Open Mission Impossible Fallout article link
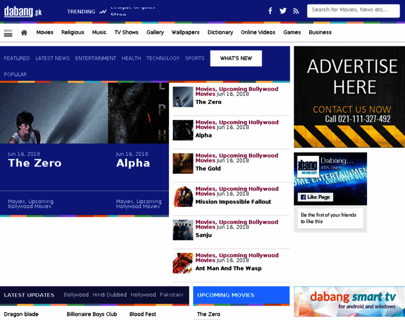Image resolution: width=405 pixels, height=320 pixels. pyautogui.click(x=233, y=202)
